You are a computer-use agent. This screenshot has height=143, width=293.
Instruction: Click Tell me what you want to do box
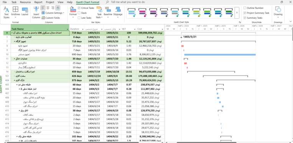pyautogui.click(x=128, y=2)
